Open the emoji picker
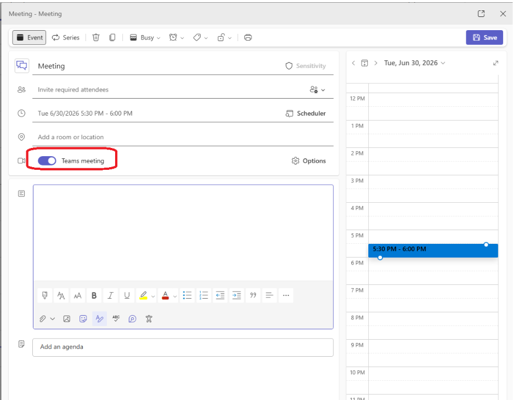The height and width of the screenshot is (400, 513). [x=83, y=319]
